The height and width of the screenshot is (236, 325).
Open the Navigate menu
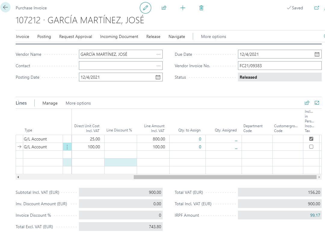[x=177, y=36]
